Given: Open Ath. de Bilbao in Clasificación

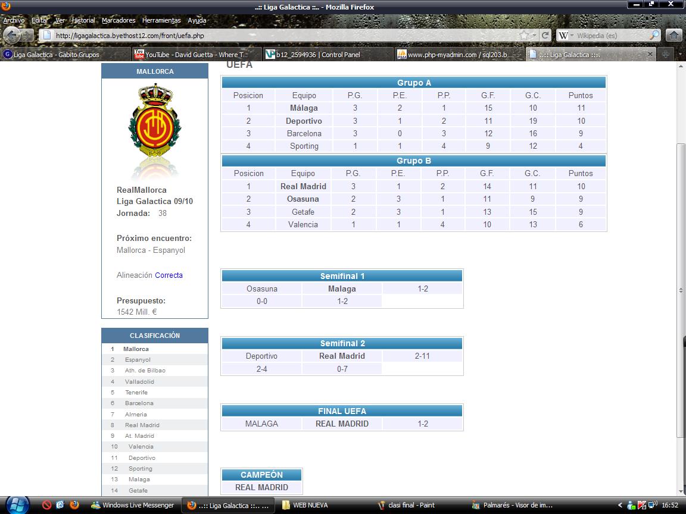Looking at the screenshot, I should [x=145, y=371].
